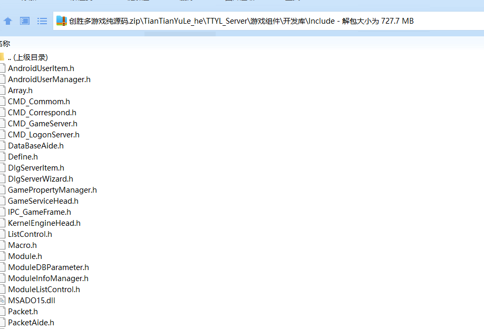Screen dimensions: 484x329
Task: Sort by the 名称 column header
Action: [x=5, y=44]
